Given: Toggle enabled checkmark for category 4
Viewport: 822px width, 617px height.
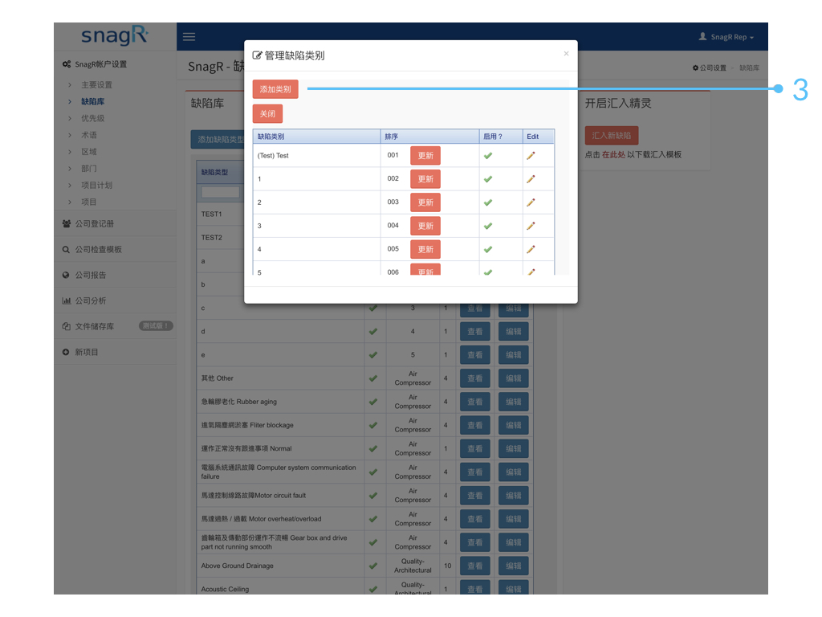Looking at the screenshot, I should pos(488,249).
